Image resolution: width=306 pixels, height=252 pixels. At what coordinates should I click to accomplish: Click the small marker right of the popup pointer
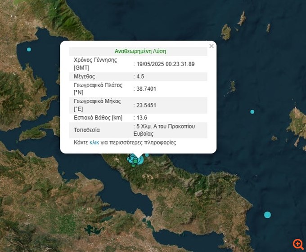pyautogui.click(x=147, y=155)
